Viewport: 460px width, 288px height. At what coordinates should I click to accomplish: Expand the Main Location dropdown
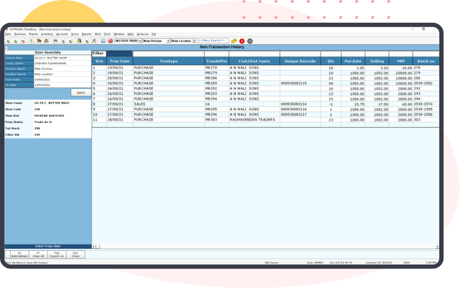195,41
